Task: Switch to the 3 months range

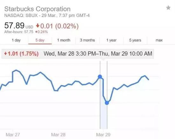Action: pos(87,40)
